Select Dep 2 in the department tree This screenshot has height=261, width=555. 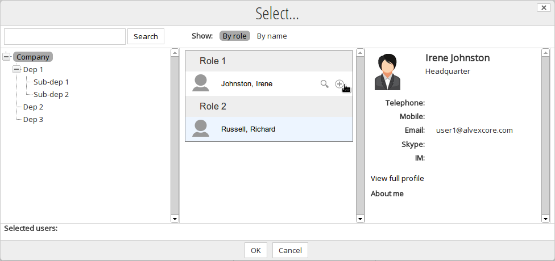coord(33,107)
